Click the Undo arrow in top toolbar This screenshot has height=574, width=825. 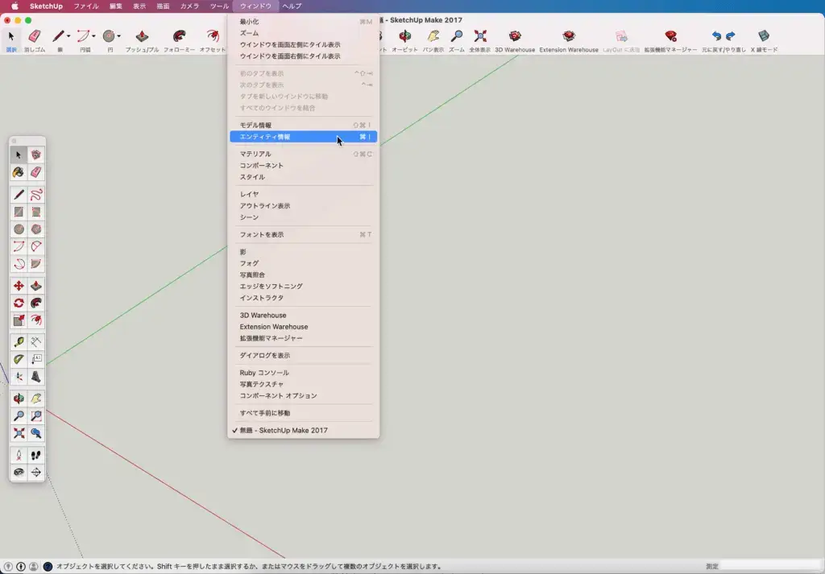pos(716,36)
